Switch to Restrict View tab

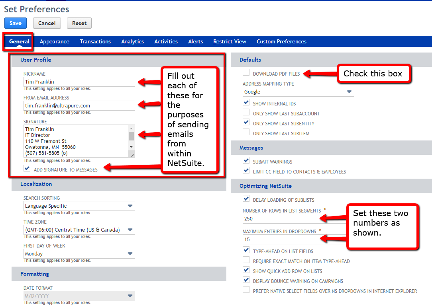tap(230, 41)
